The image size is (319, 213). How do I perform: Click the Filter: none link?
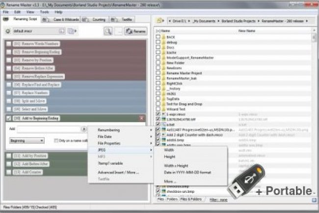218,200
